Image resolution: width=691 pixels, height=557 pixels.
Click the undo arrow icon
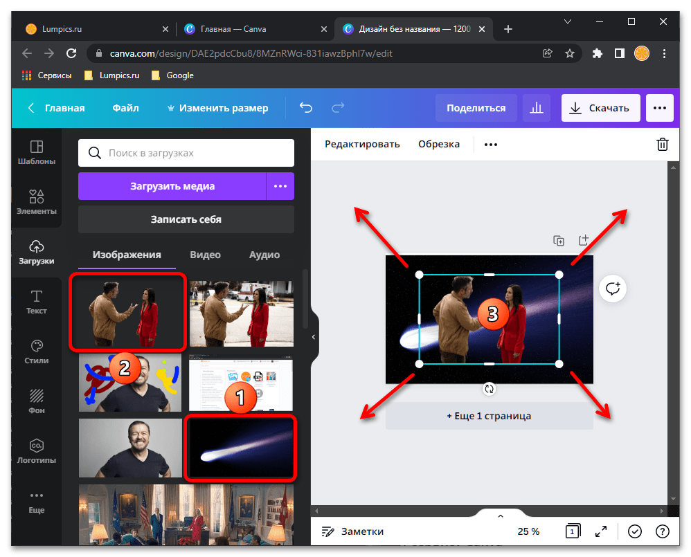(305, 108)
